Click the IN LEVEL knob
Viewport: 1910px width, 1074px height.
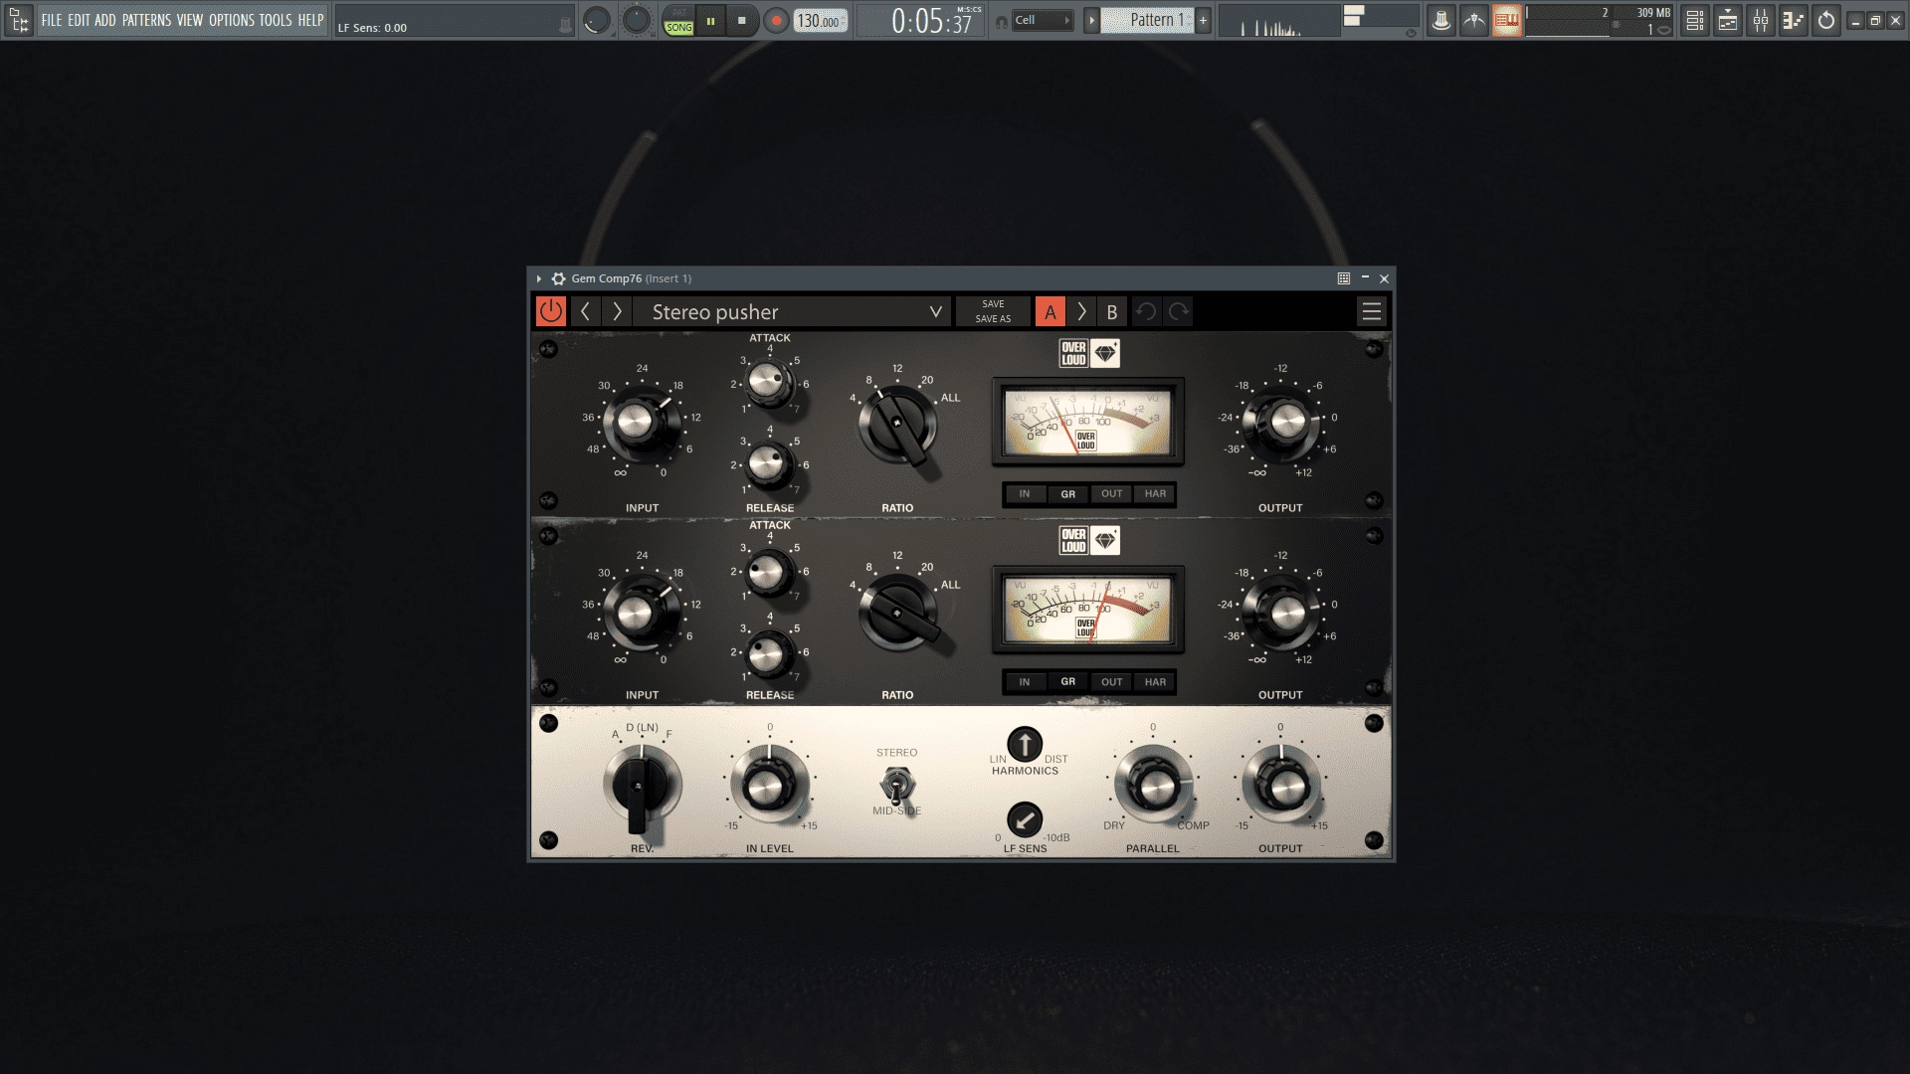769,787
